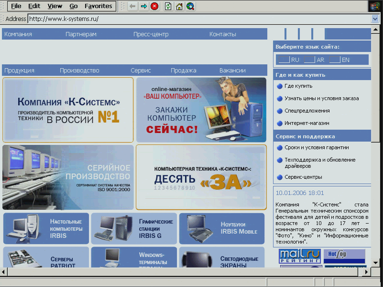Screen dimensions: 383x287
Task: Open the Пресс-центр navigation item
Action: 151,34
